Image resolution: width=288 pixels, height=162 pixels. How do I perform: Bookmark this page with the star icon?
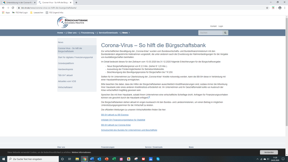point(267,8)
